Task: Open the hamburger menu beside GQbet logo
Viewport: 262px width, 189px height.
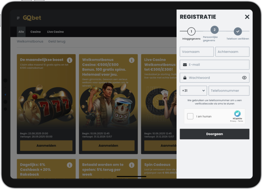Action: tap(18, 18)
